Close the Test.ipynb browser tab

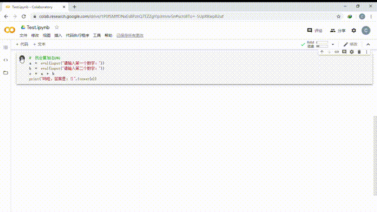(64, 7)
